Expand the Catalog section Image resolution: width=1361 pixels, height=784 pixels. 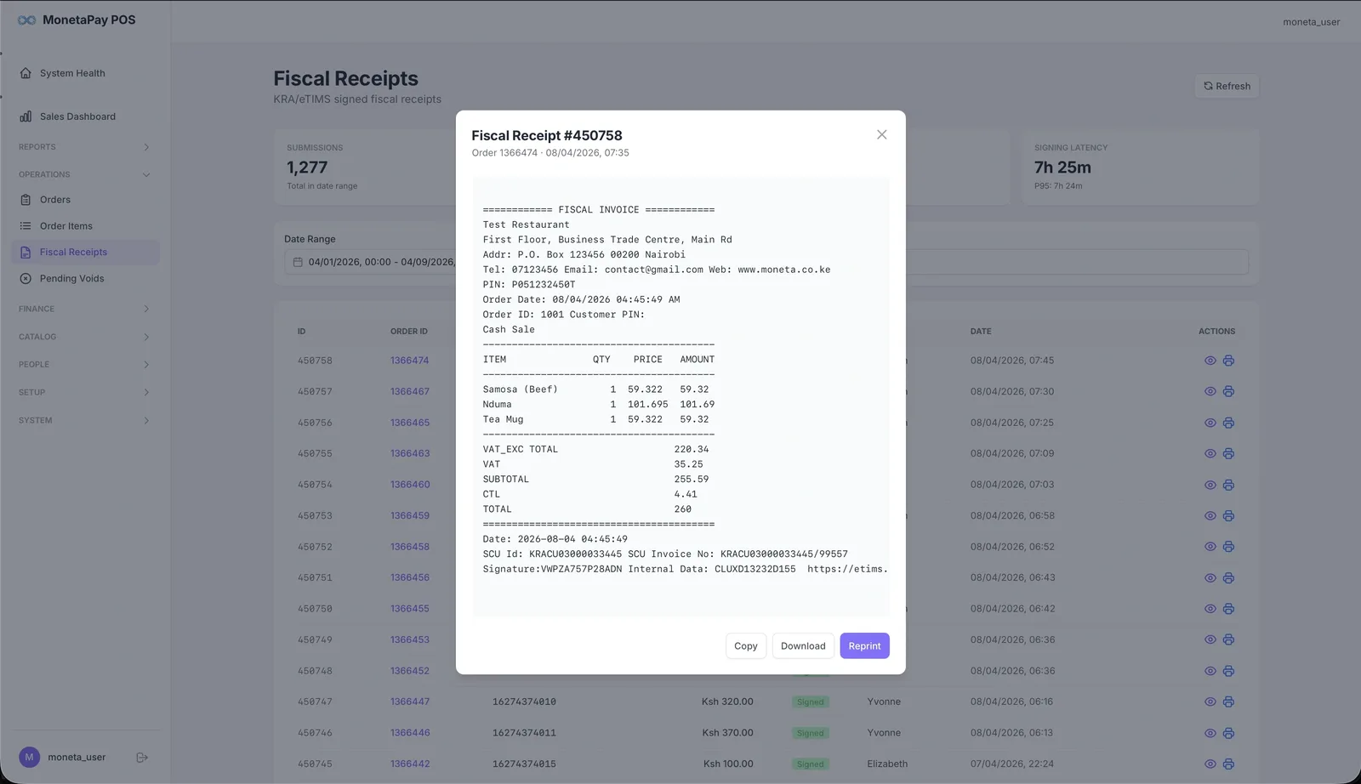[x=85, y=337]
